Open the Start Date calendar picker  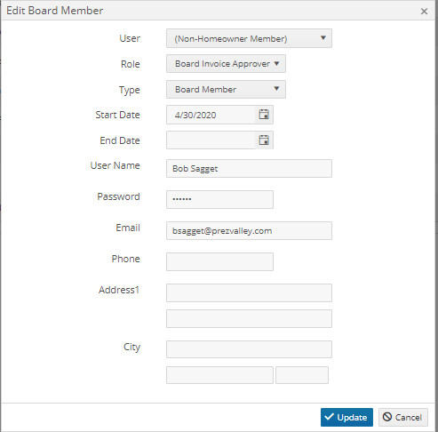point(264,115)
